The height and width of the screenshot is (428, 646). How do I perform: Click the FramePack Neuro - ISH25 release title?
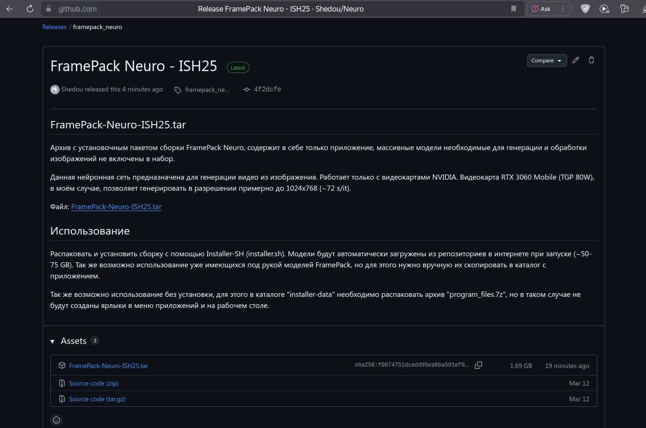coord(134,66)
